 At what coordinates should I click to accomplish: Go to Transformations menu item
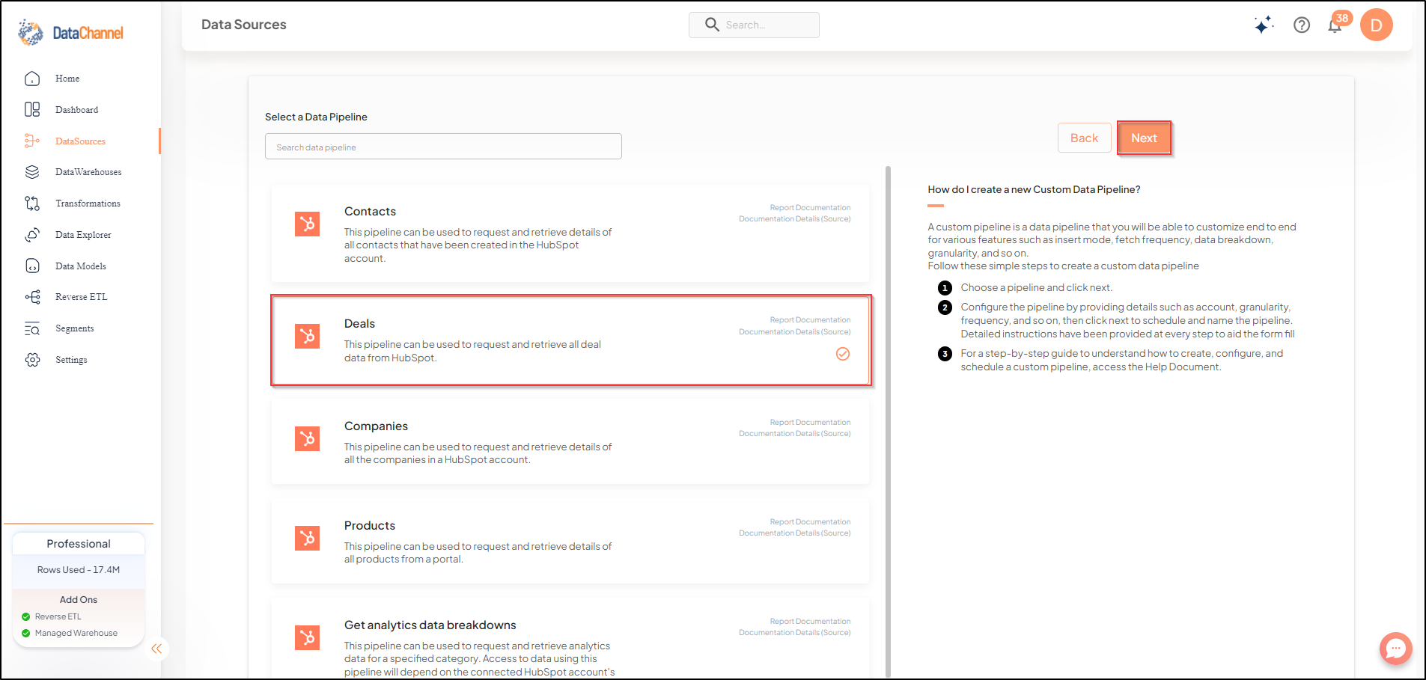coord(88,203)
